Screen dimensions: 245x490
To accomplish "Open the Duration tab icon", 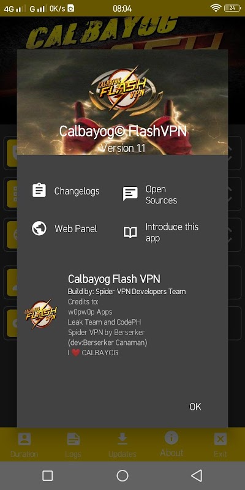I will click(24, 439).
